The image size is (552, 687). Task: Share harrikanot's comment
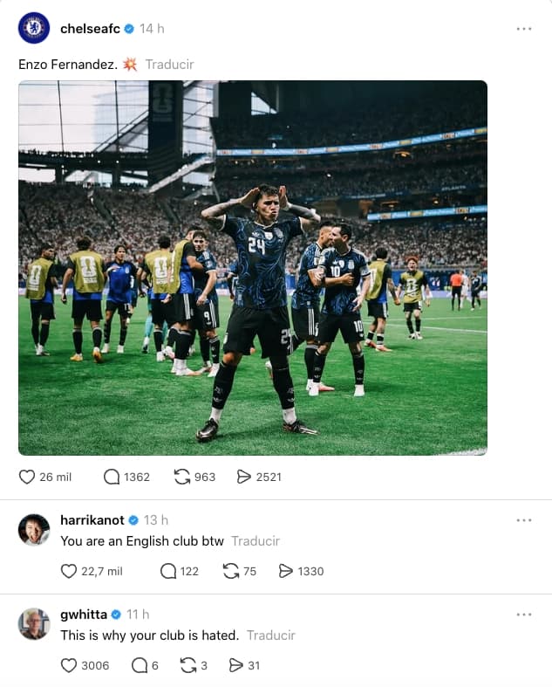coord(285,571)
